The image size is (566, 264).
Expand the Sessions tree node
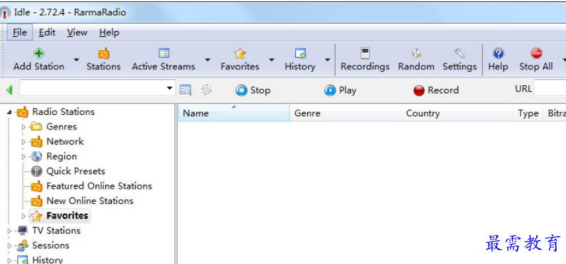9,246
